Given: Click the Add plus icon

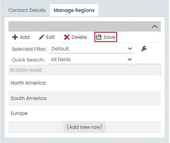Looking at the screenshot, I should pos(15,37).
